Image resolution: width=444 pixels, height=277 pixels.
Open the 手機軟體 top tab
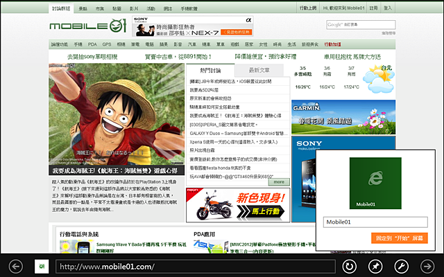tap(189, 8)
